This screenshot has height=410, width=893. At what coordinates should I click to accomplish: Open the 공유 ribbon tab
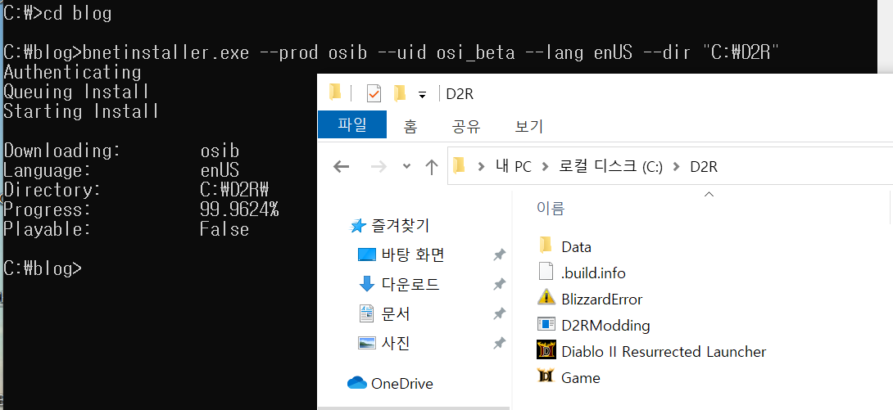point(466,126)
